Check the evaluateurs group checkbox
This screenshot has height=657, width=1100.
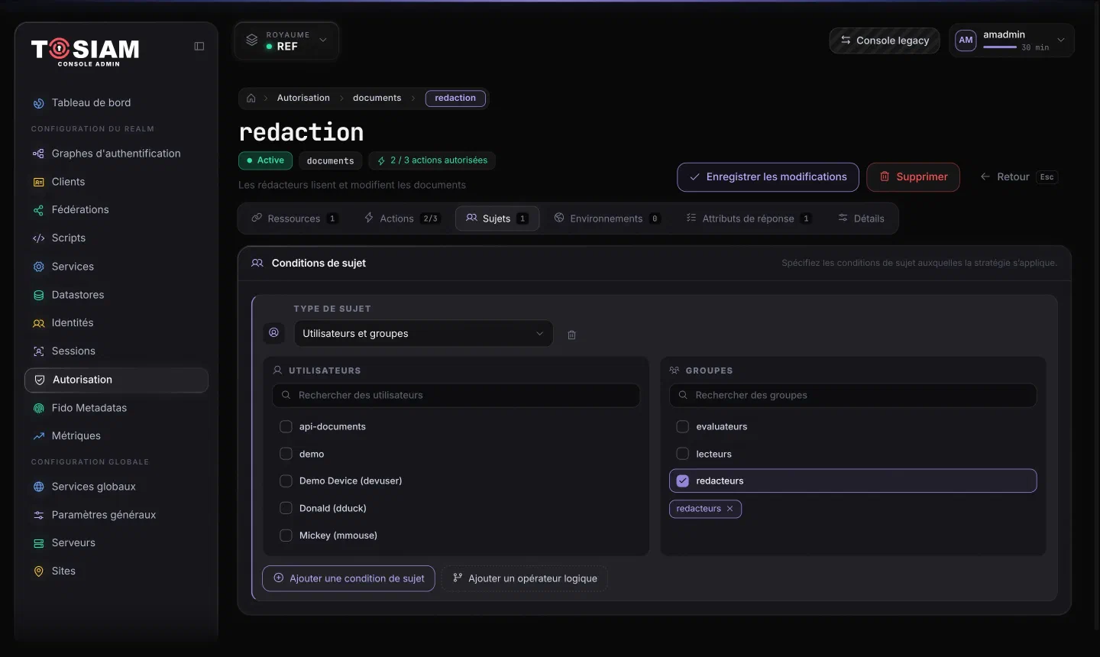click(683, 427)
